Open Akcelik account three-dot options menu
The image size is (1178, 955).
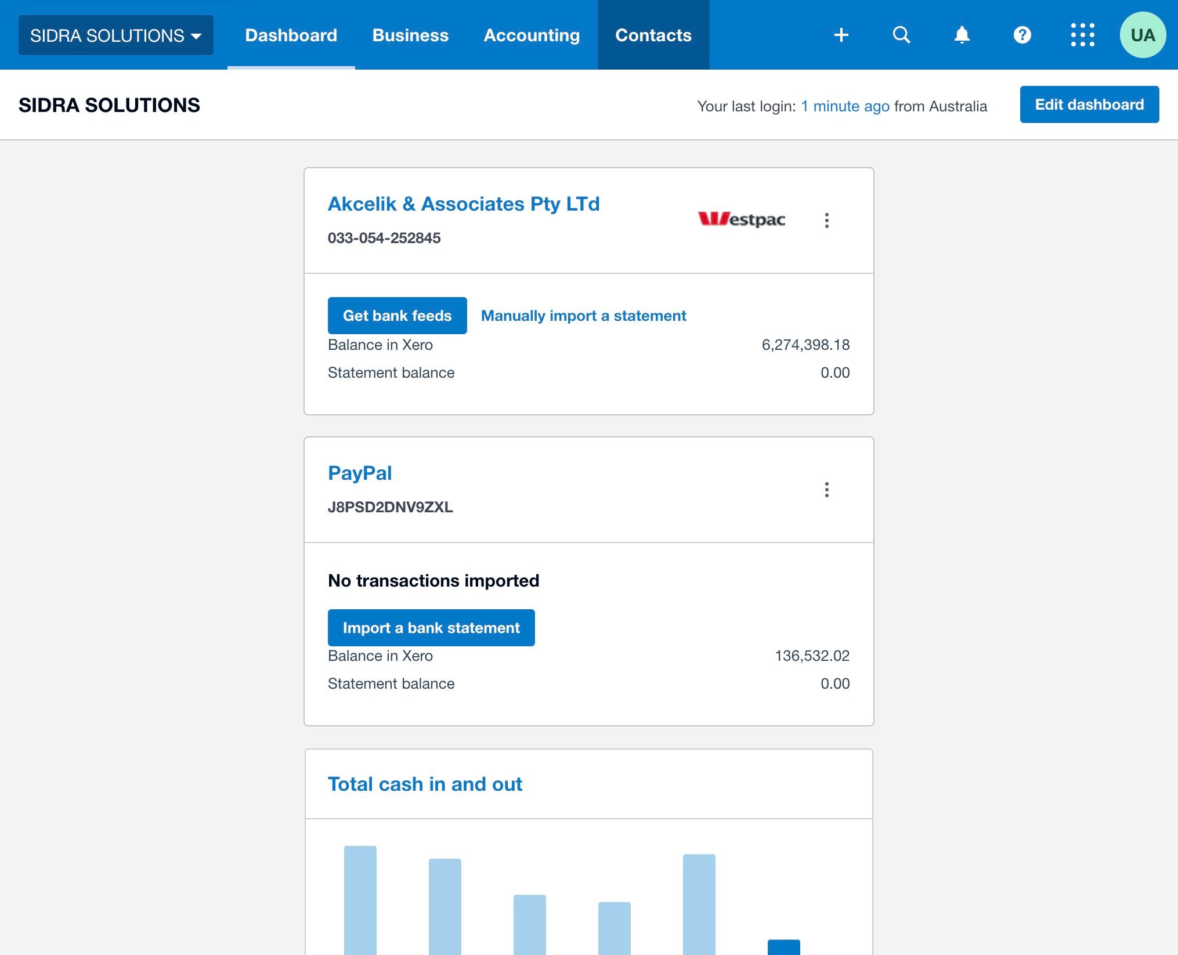[826, 220]
